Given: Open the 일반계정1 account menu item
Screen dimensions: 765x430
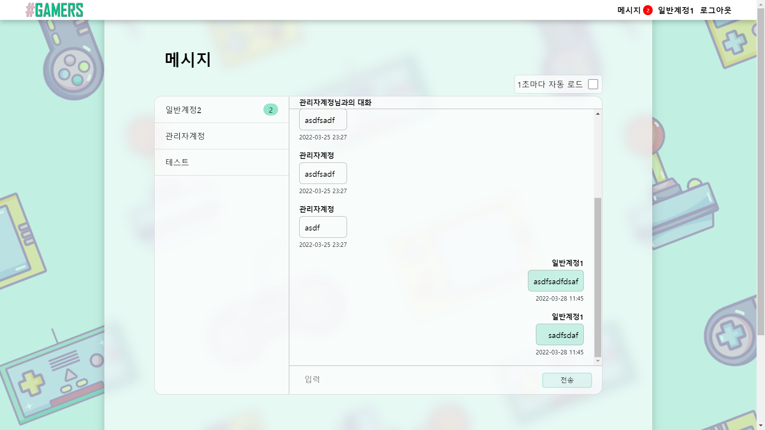Looking at the screenshot, I should pyautogui.click(x=676, y=10).
